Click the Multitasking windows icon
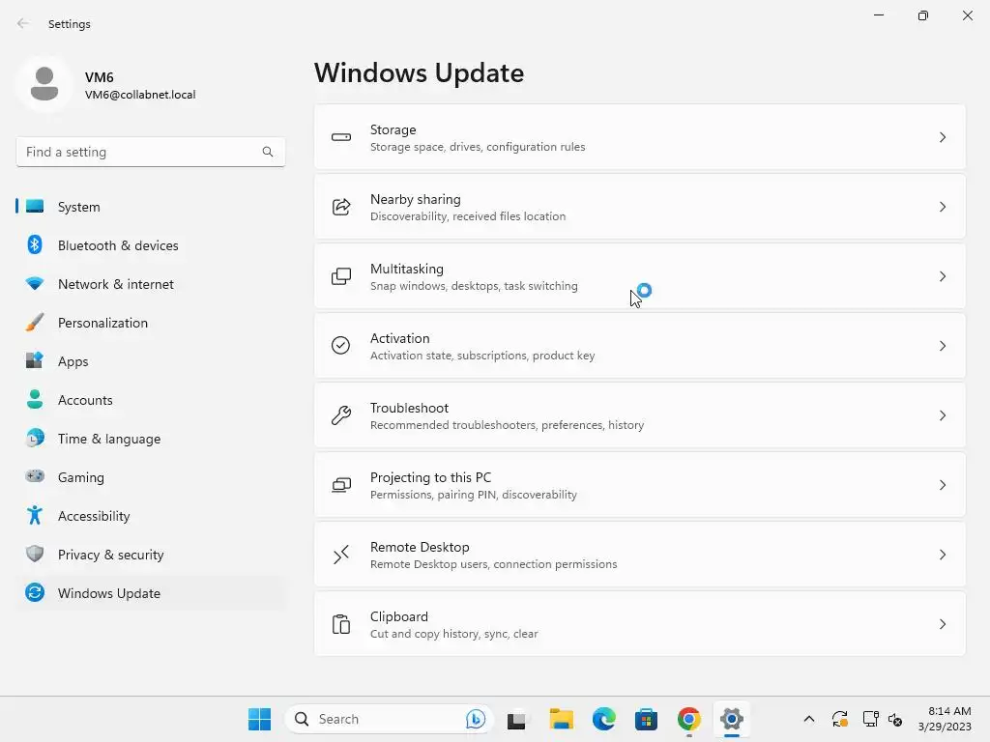990x742 pixels. 341,276
